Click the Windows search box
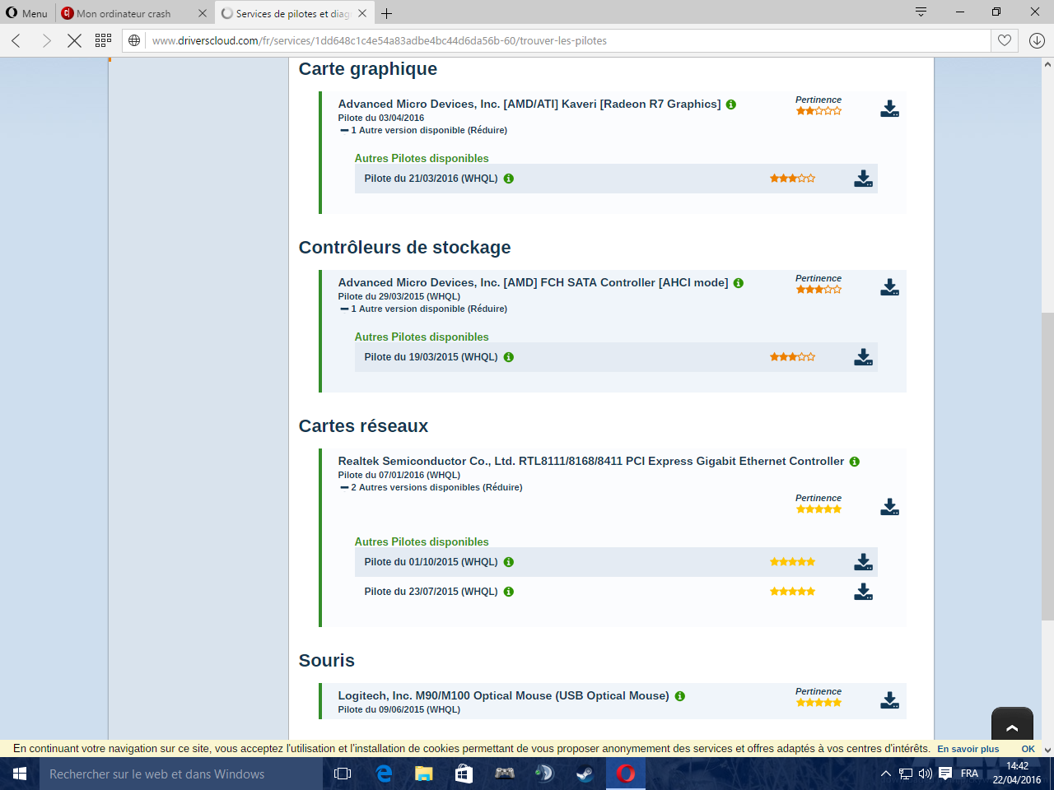Image resolution: width=1054 pixels, height=790 pixels. pos(181,774)
